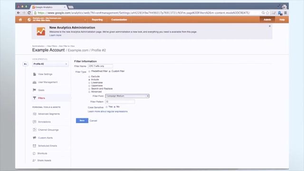Click the Analytics logo in banner
The image size is (304, 171).
(x=41, y=31)
